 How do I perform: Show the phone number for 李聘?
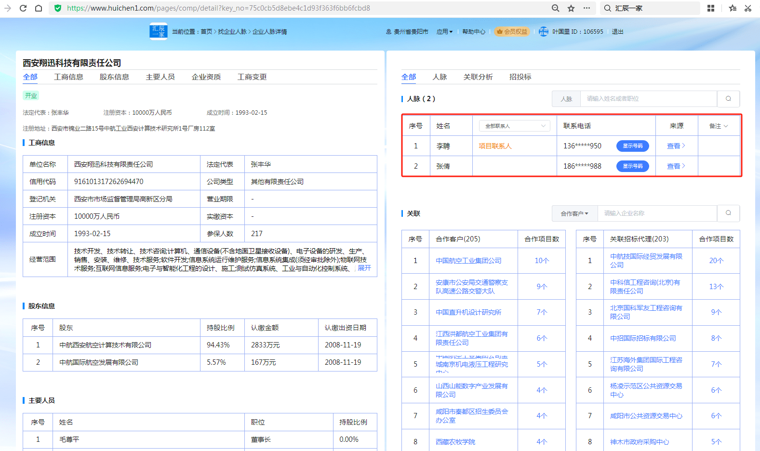[633, 146]
